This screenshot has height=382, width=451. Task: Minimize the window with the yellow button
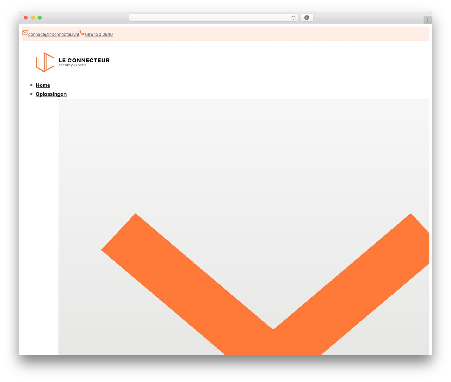pos(33,18)
